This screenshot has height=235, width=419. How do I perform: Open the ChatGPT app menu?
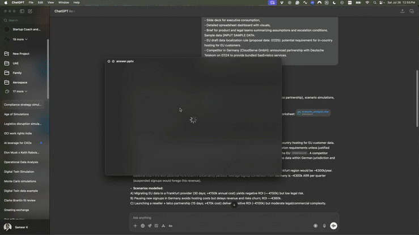[18, 2]
